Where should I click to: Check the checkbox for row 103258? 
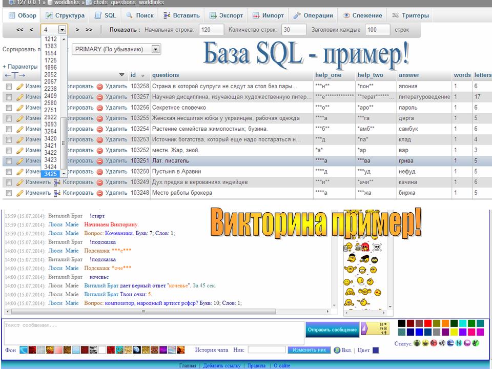(9, 87)
